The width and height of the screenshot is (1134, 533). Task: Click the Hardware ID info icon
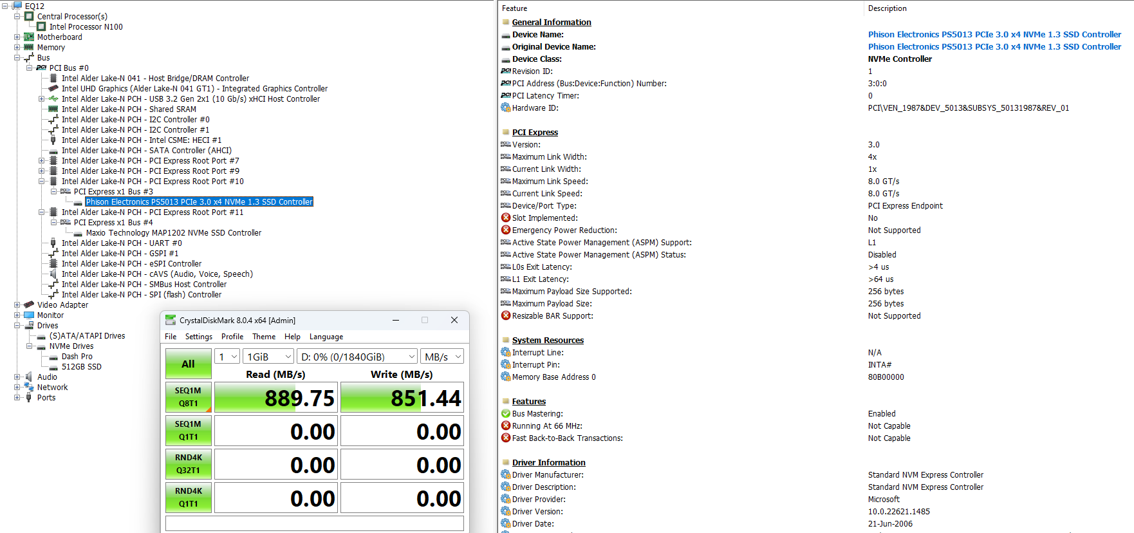pyautogui.click(x=506, y=108)
